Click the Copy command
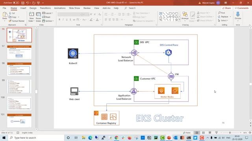Image resolution: width=252 pixels, height=141 pixels. tap(13, 17)
